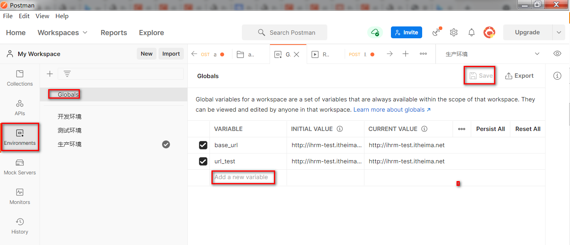The height and width of the screenshot is (245, 570).
Task: Uncheck the url_test variable checkbox
Action: click(x=203, y=161)
